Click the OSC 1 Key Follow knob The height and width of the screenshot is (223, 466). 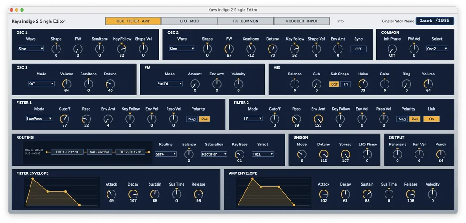point(122,49)
